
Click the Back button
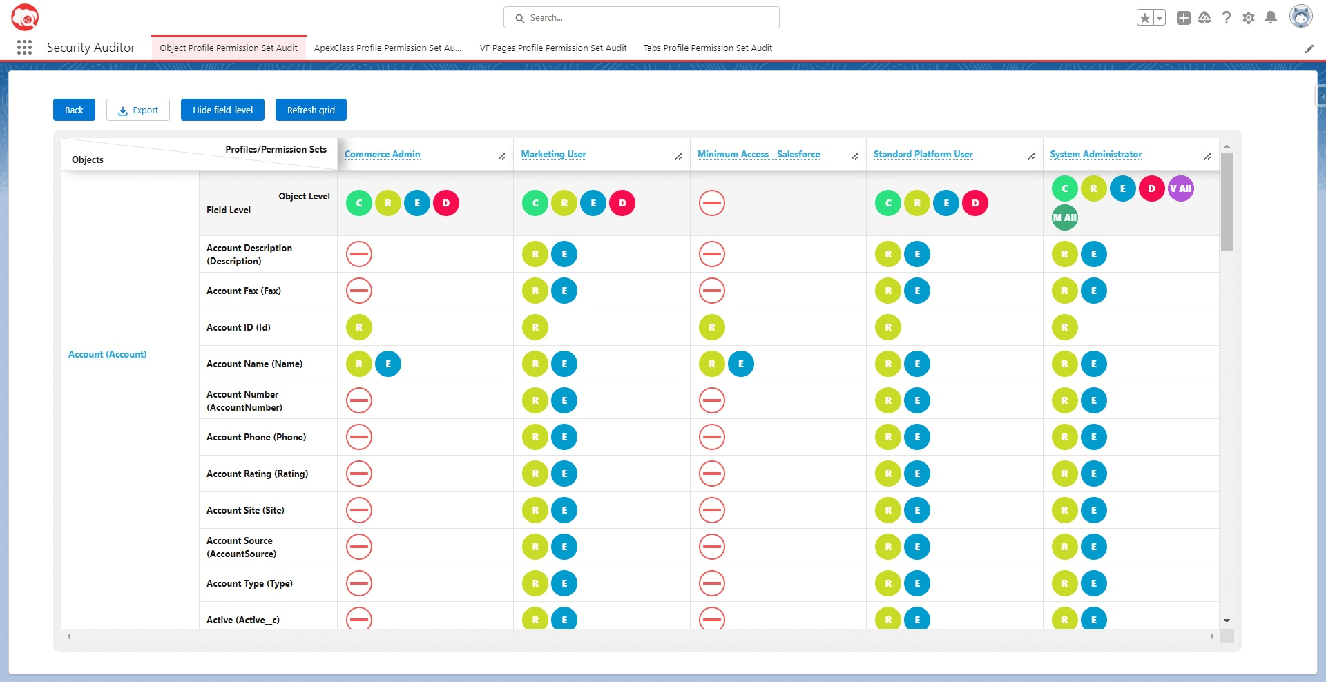pyautogui.click(x=74, y=110)
